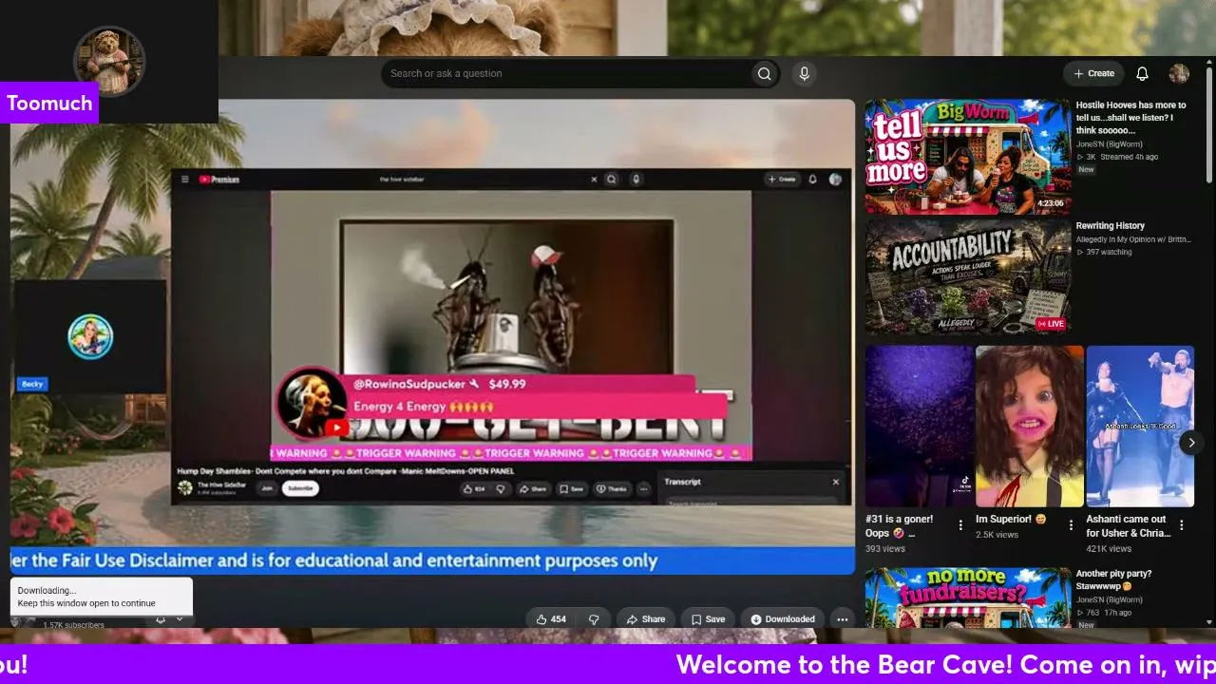Click the "Streamed 4h ago" text
The image size is (1216, 684).
coord(1129,157)
